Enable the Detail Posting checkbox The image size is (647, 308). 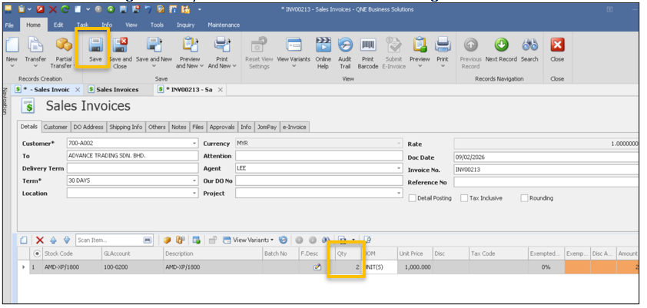413,198
